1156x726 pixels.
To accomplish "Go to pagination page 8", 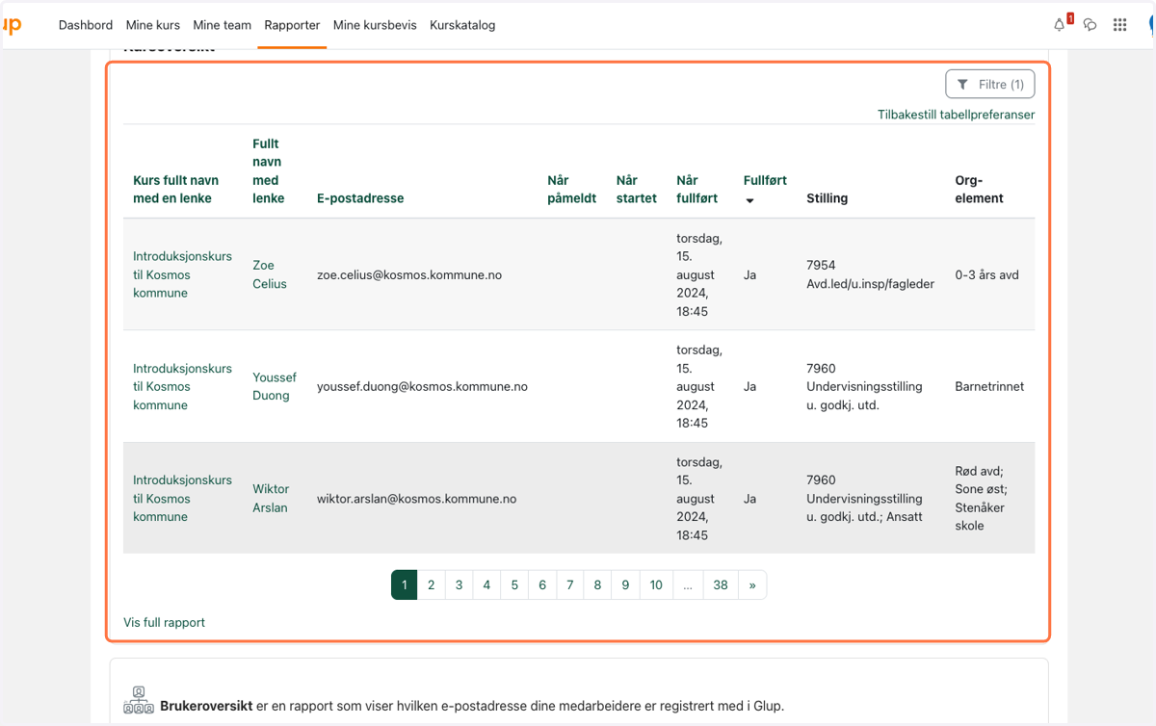I will point(597,584).
